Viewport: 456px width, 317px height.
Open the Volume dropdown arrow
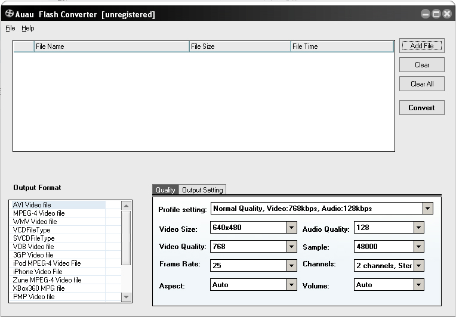[x=419, y=284]
